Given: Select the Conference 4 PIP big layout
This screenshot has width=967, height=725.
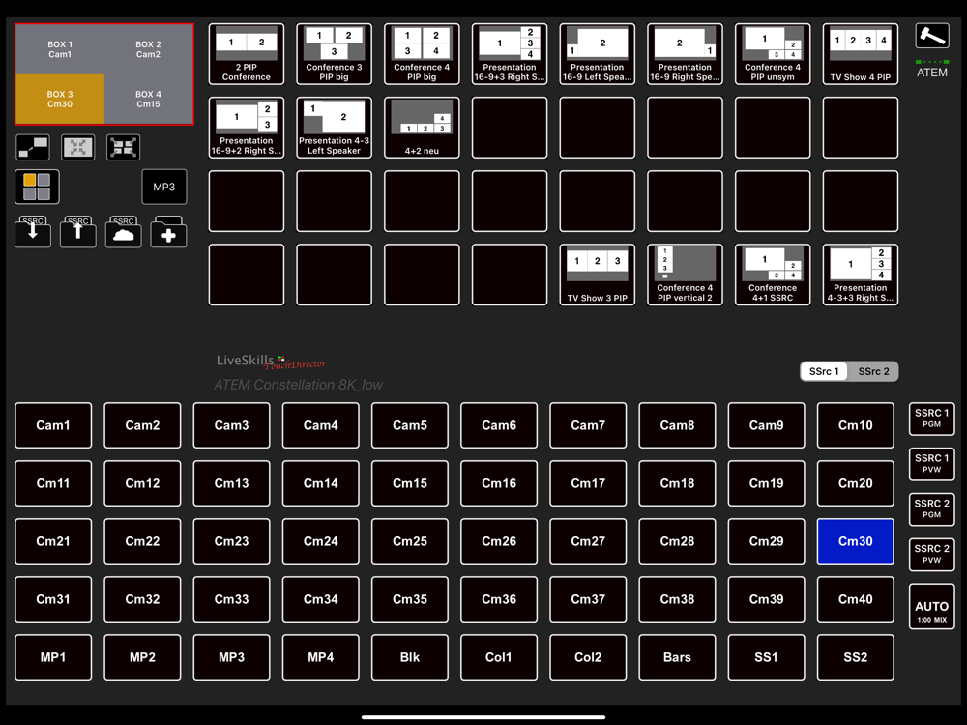Looking at the screenshot, I should [x=422, y=54].
